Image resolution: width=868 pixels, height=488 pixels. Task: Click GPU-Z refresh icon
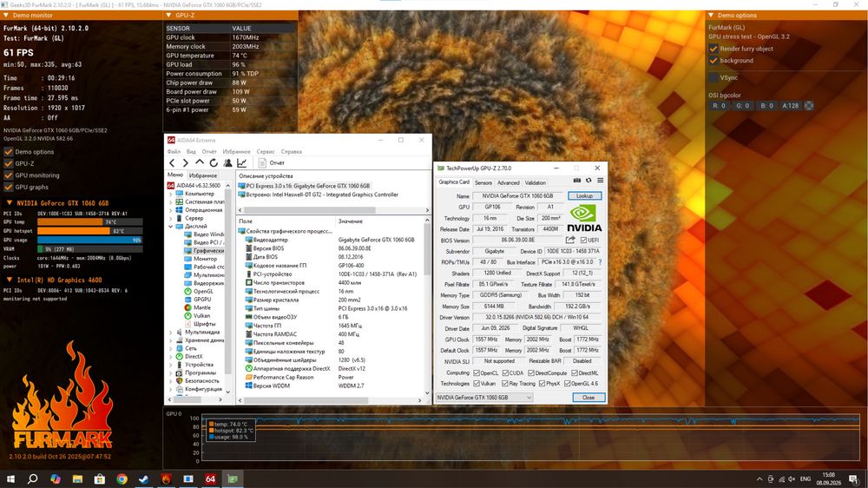click(x=589, y=181)
